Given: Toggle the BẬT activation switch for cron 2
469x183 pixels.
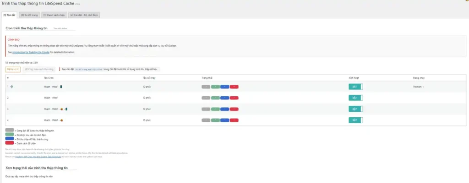Looking at the screenshot, I should coord(355,98).
